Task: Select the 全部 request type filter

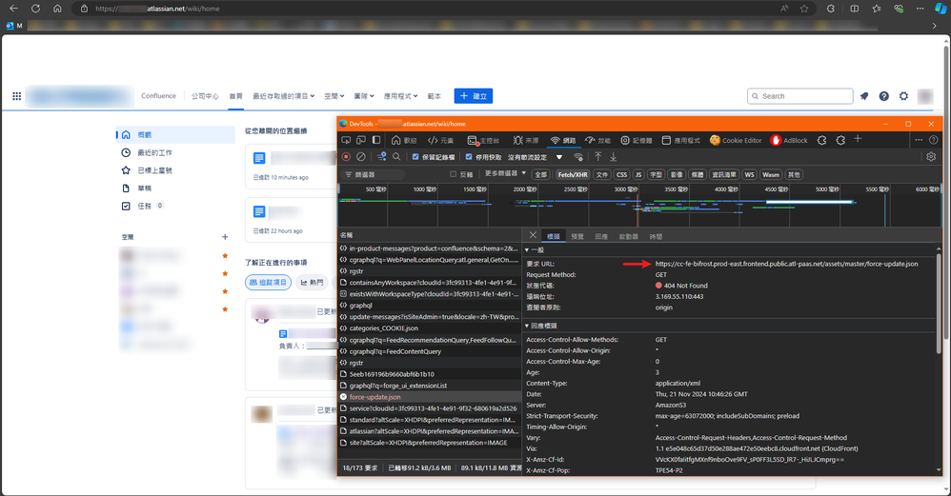Action: 540,174
